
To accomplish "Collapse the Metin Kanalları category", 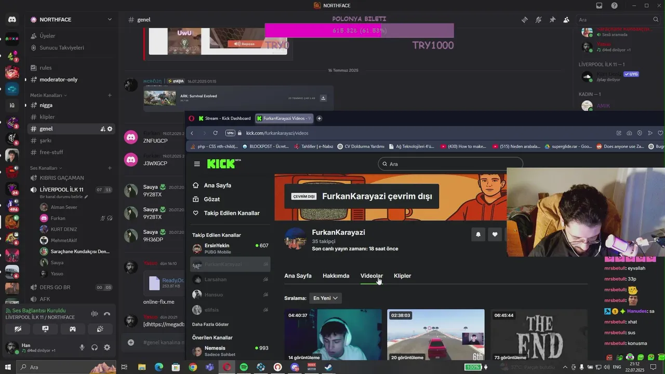I will tap(48, 96).
